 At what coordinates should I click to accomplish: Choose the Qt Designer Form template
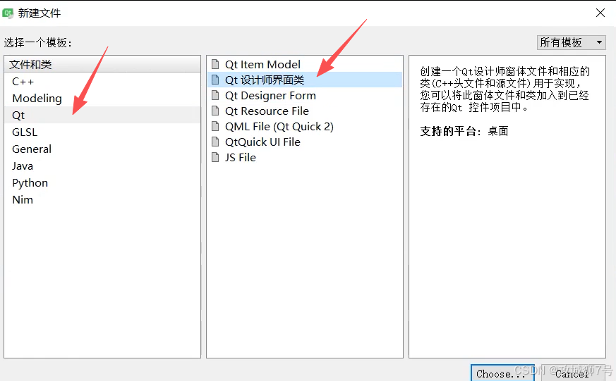click(304, 95)
